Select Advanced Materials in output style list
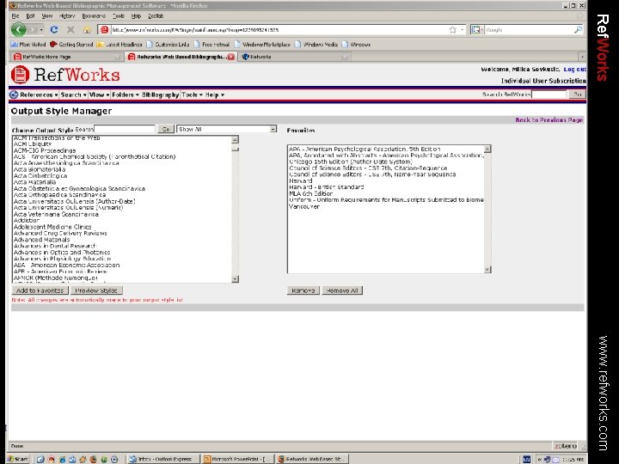 [41, 240]
